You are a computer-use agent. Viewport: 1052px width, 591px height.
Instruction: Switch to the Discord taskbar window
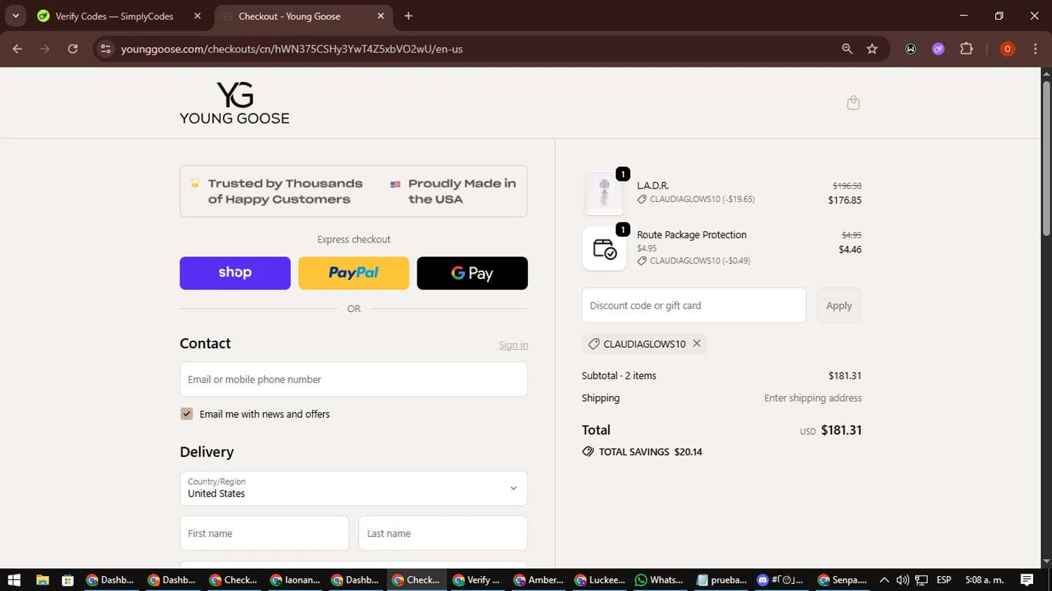pyautogui.click(x=780, y=580)
